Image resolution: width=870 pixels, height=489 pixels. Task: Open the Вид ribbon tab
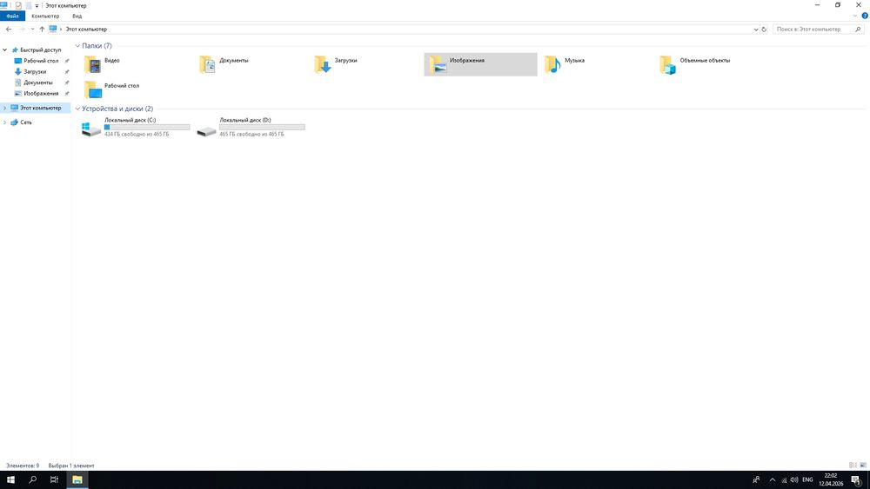tap(77, 16)
